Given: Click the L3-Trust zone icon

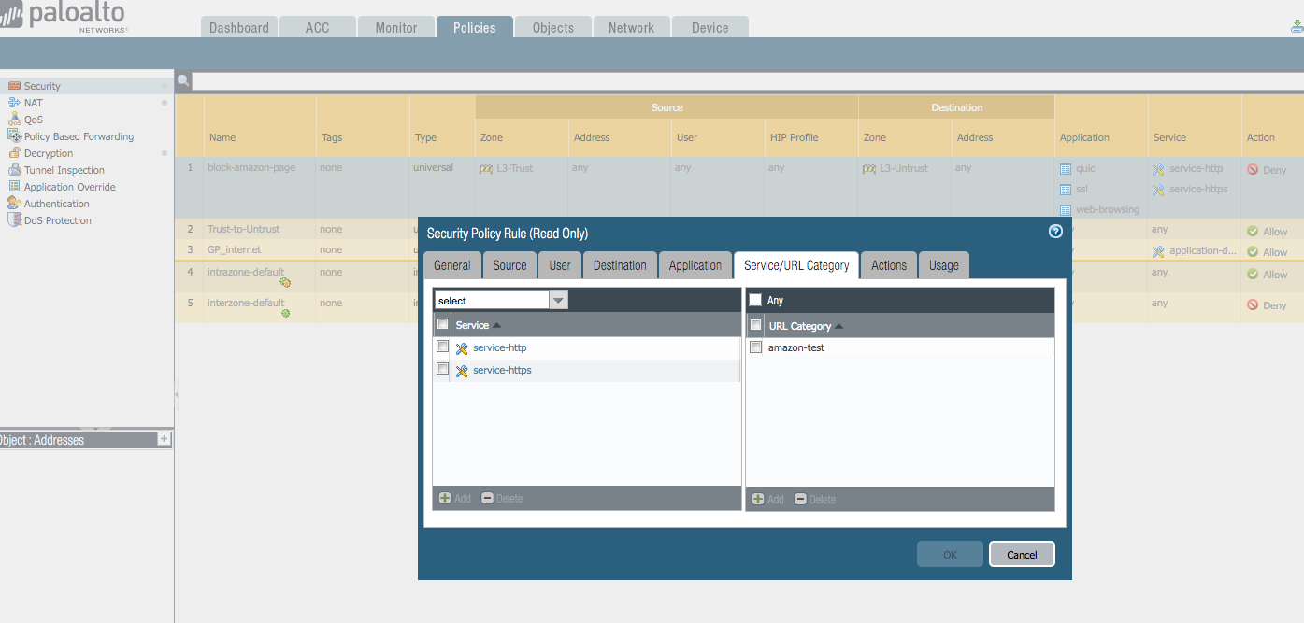Looking at the screenshot, I should [486, 169].
